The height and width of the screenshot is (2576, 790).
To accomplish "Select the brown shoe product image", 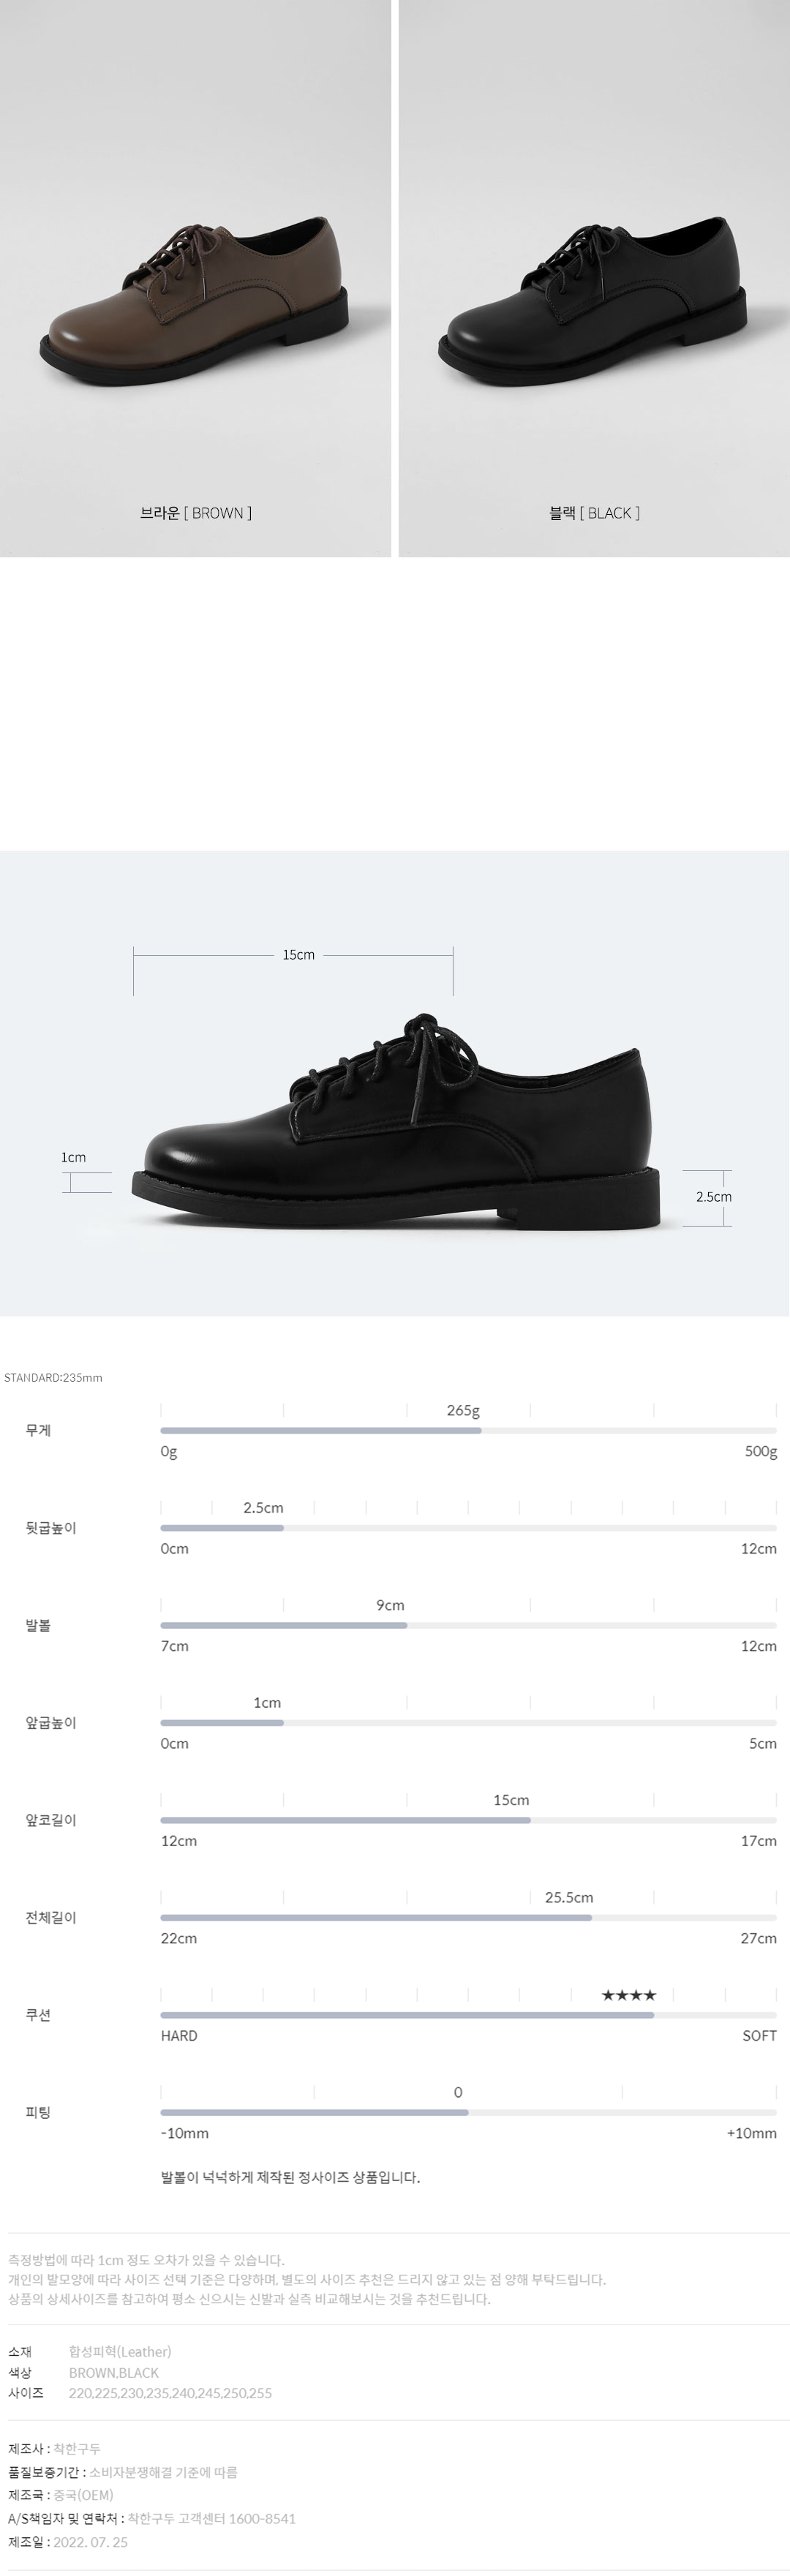I will (x=195, y=278).
